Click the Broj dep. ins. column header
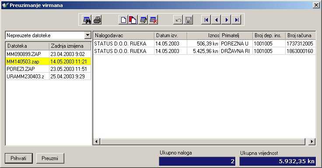The image size is (322, 168). coord(269,35)
